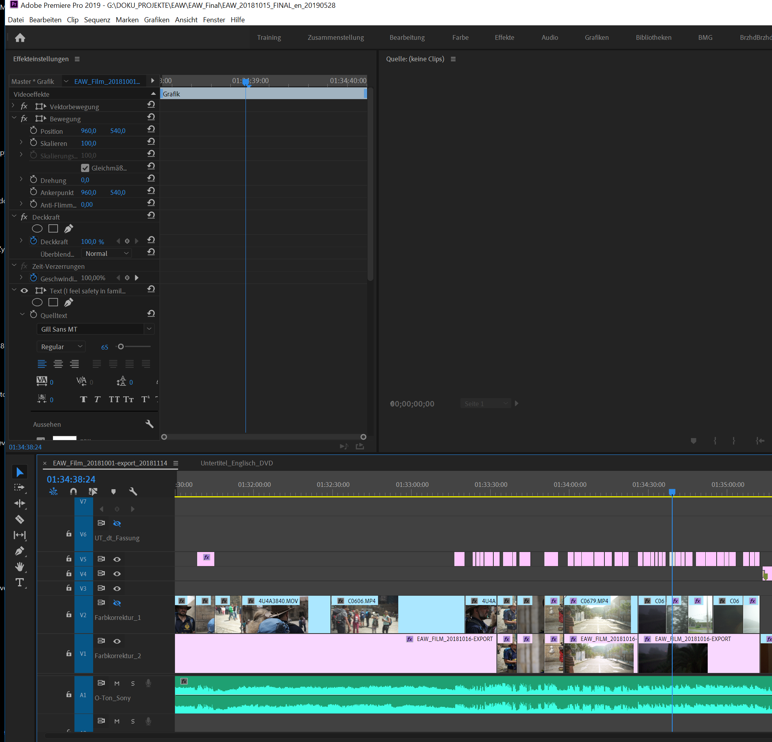Collapse Zeit-Verzerrungen group
The image size is (772, 742).
[x=14, y=265]
